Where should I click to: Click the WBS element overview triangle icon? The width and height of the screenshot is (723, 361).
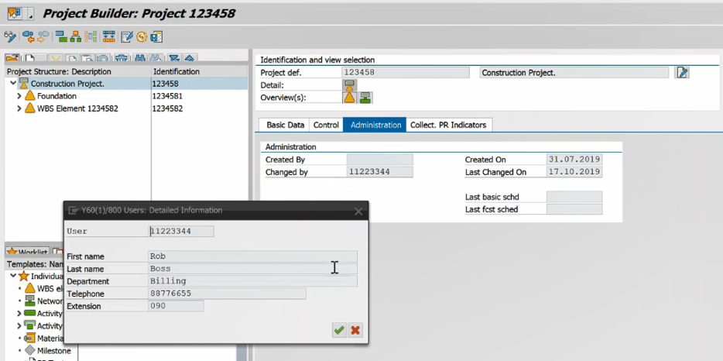click(x=349, y=98)
